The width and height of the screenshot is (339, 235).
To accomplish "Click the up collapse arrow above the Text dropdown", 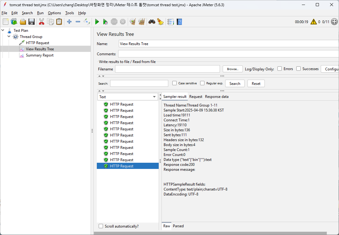I will point(100,91).
